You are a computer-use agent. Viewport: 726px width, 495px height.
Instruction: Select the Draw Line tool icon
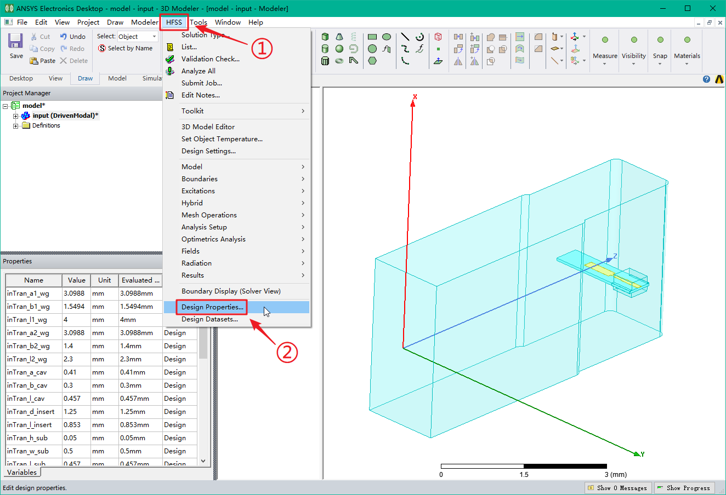[405, 37]
